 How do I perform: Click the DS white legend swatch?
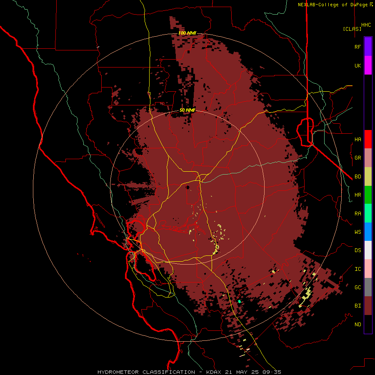(x=368, y=250)
